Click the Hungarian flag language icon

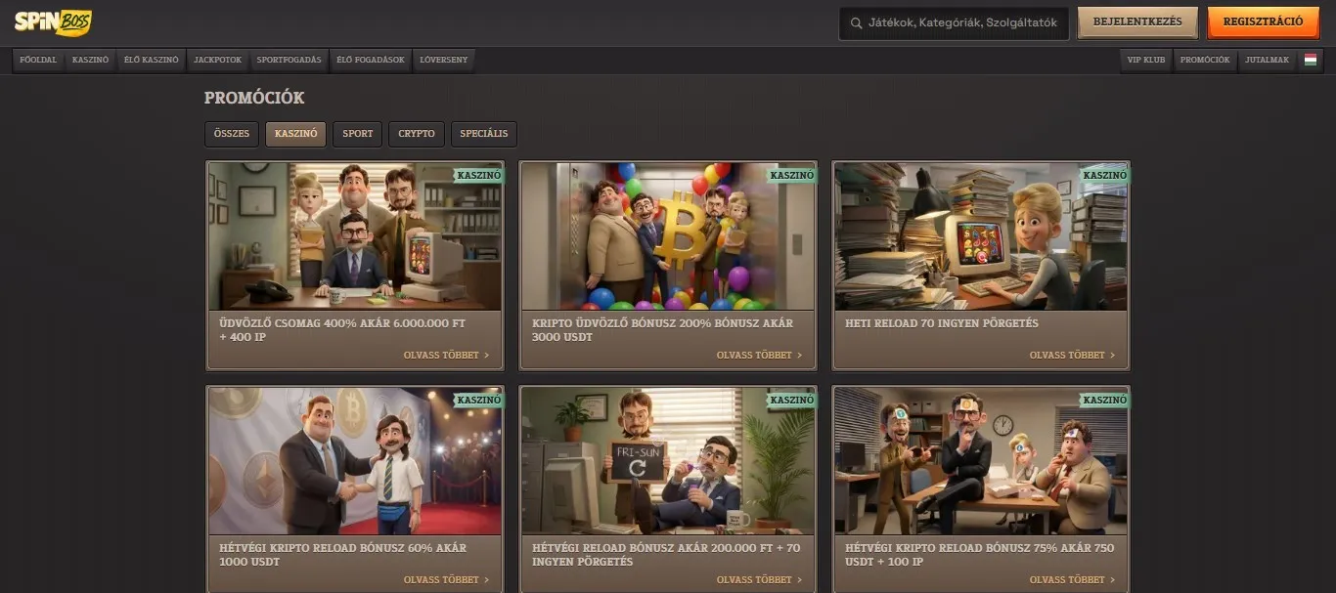pos(1310,60)
